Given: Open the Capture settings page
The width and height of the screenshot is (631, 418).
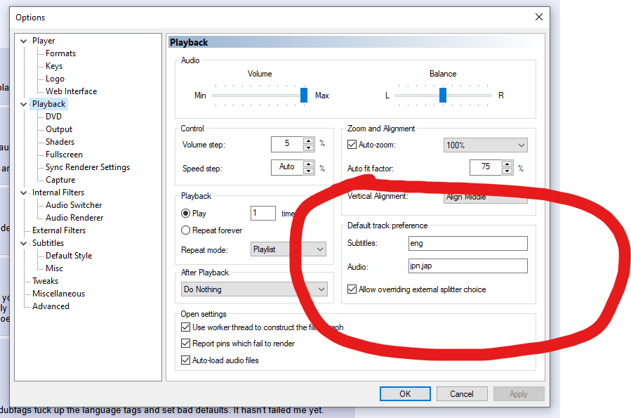Looking at the screenshot, I should click(x=60, y=180).
